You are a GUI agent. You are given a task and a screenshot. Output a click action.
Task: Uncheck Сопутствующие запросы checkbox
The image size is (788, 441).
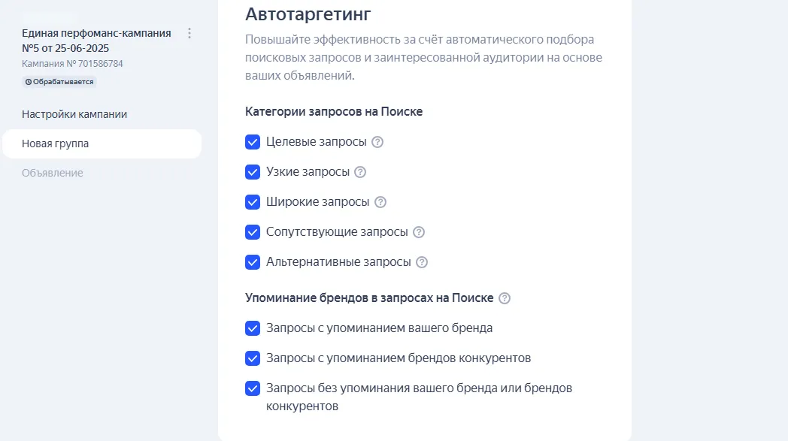[x=253, y=232]
